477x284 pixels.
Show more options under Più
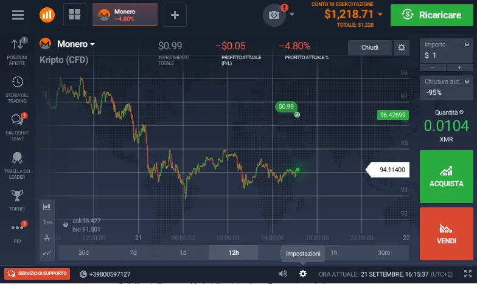pyautogui.click(x=17, y=232)
